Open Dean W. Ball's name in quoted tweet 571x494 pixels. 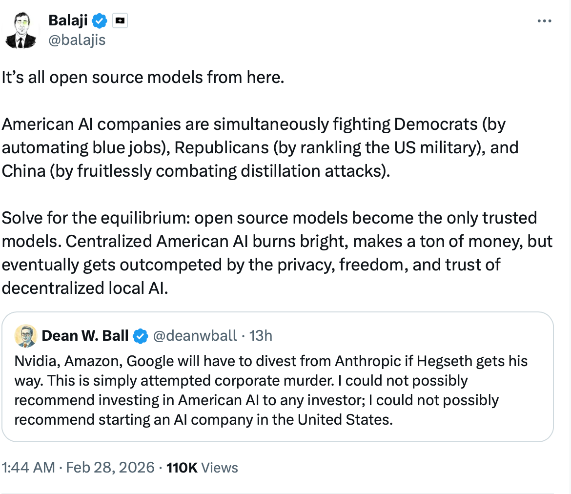(85, 336)
